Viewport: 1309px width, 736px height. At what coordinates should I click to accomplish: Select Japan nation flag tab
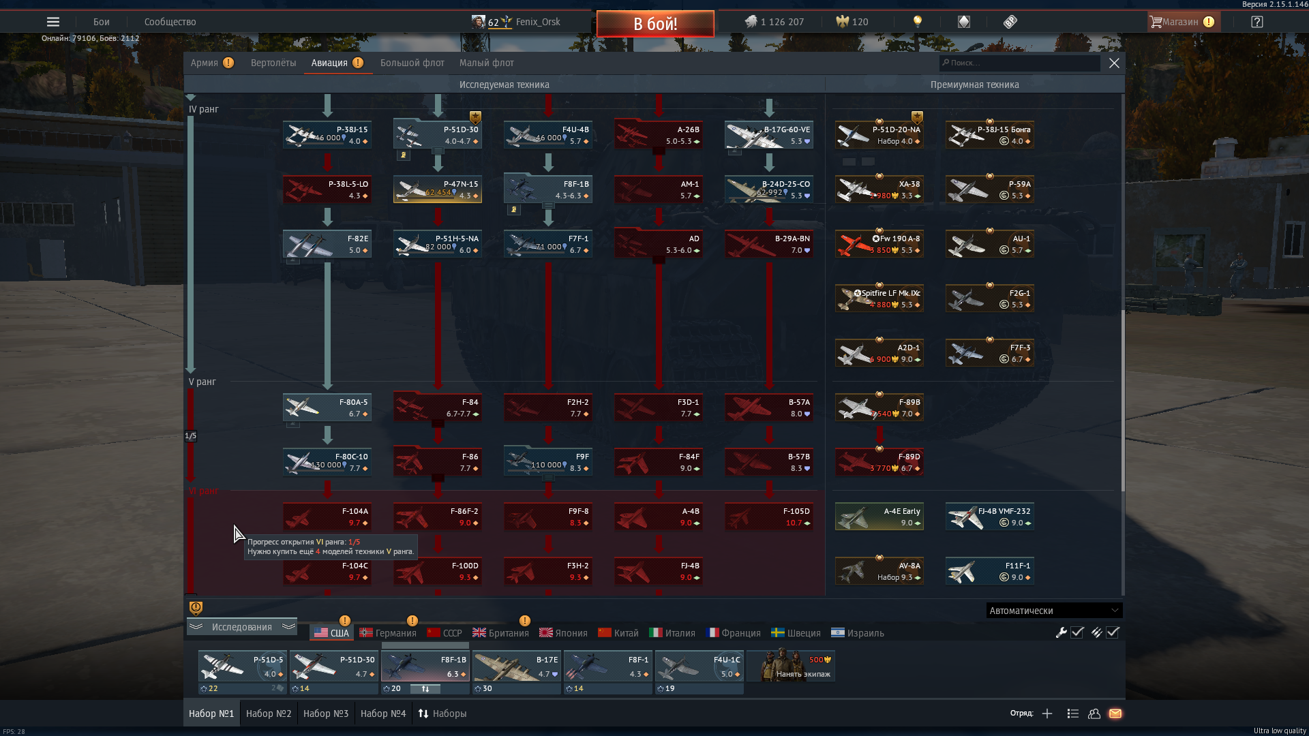[x=563, y=633]
